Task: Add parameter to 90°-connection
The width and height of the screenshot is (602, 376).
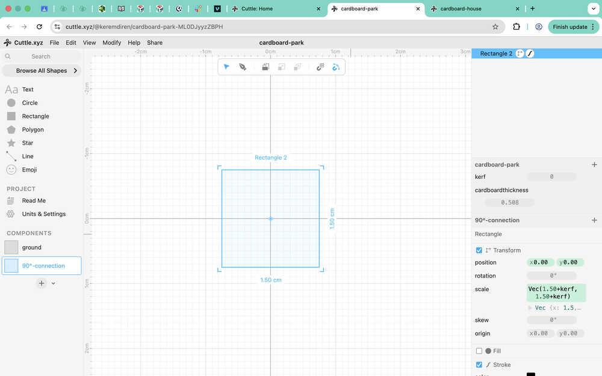Action: point(594,220)
